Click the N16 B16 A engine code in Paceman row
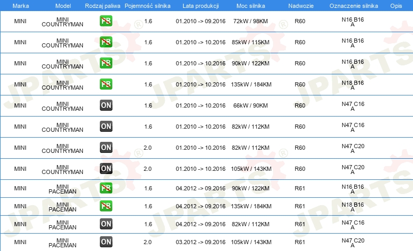The height and width of the screenshot is (251, 413). click(x=353, y=189)
